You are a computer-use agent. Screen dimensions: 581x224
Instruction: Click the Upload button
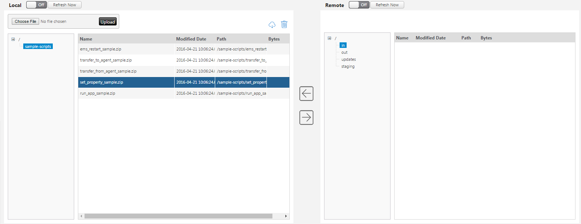tap(108, 22)
